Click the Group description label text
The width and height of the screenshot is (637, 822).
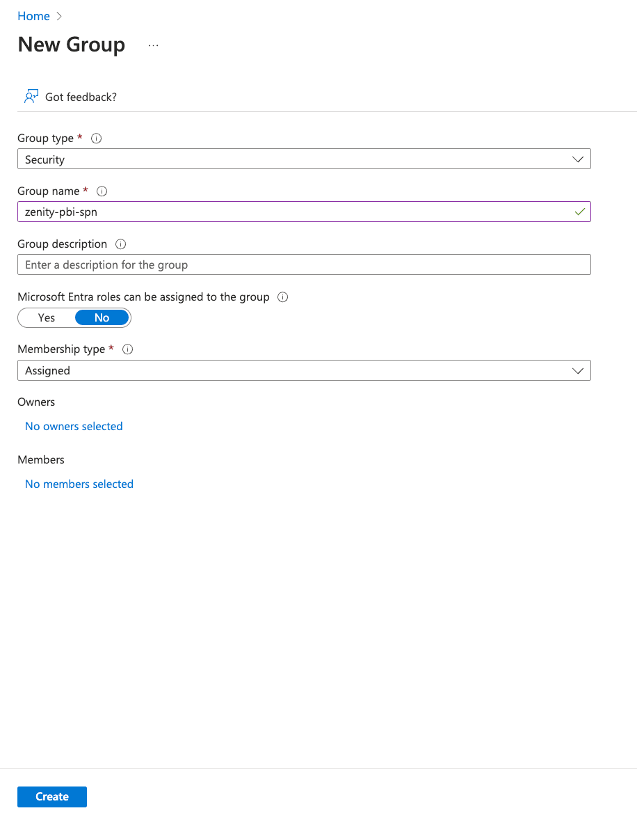pos(63,244)
